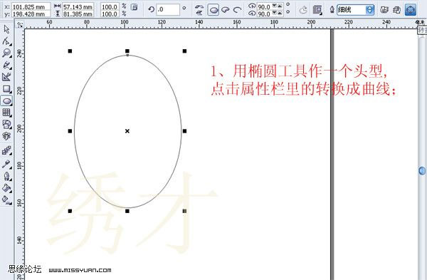
Task: Decrease the ending angle 90.0 value
Action: click(275, 13)
